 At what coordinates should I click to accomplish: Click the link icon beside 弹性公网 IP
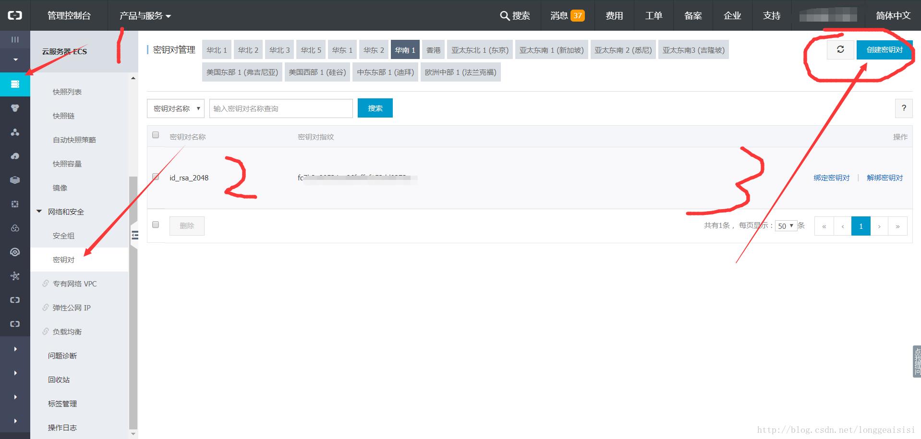[46, 308]
